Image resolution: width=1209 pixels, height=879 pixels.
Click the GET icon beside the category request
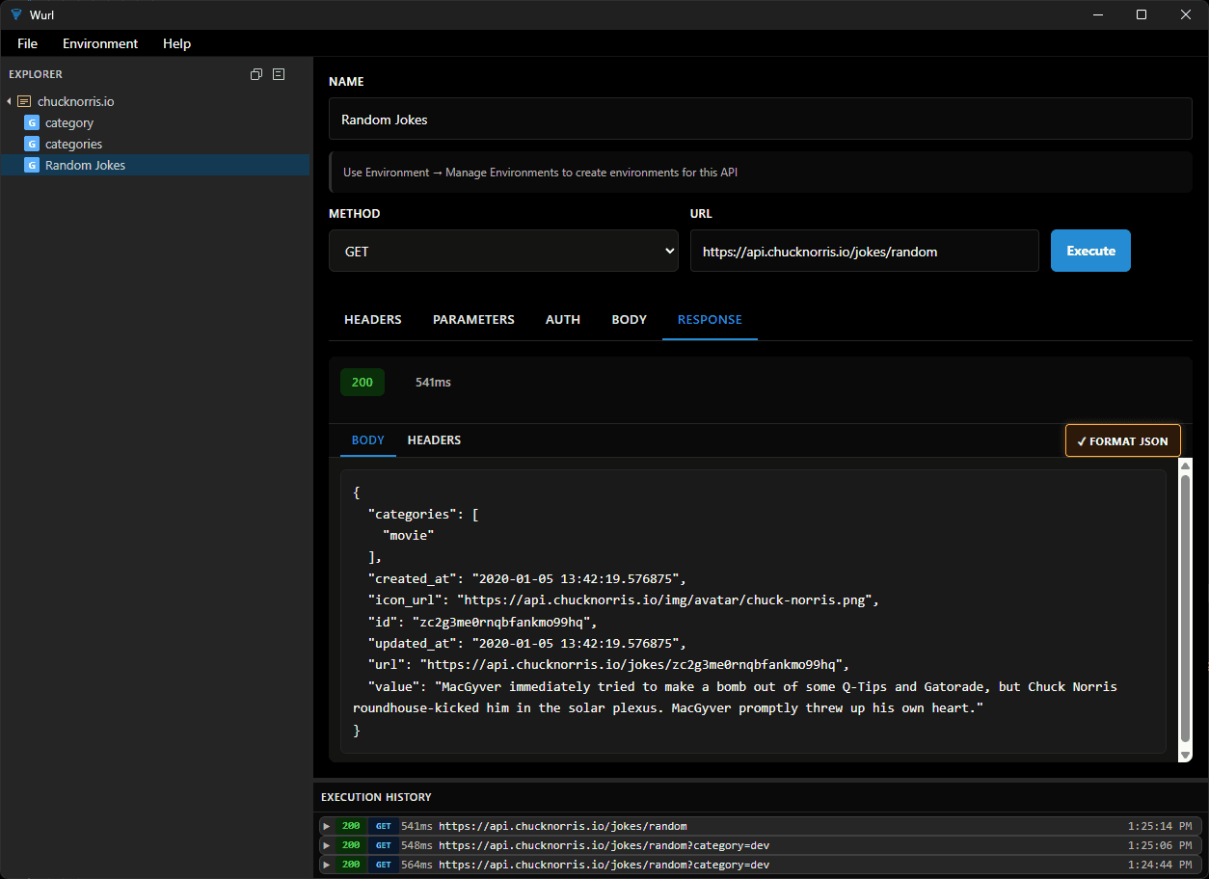tap(32, 122)
